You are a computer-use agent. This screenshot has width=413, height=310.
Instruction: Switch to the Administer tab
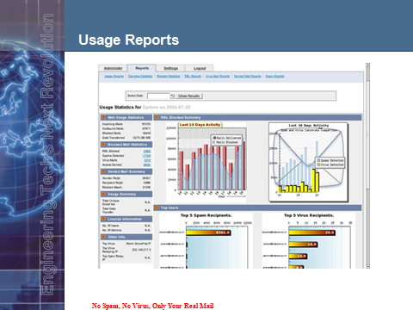pyautogui.click(x=113, y=68)
